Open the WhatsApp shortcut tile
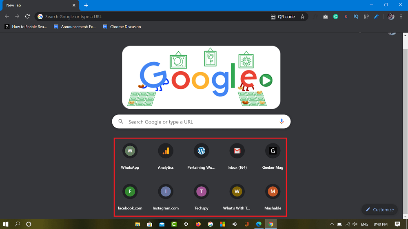Image resolution: width=408 pixels, height=229 pixels. click(x=130, y=156)
